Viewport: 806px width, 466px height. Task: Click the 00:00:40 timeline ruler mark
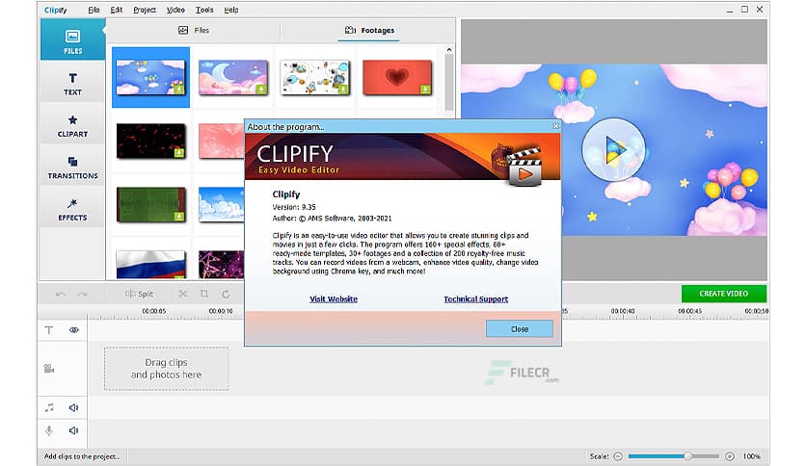[x=623, y=311]
